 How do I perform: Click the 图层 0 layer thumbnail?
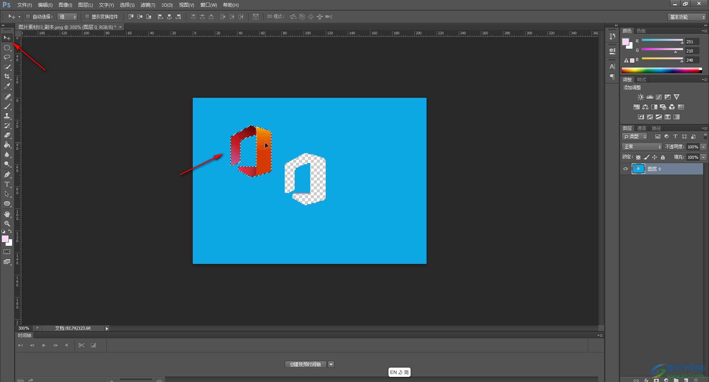[638, 169]
